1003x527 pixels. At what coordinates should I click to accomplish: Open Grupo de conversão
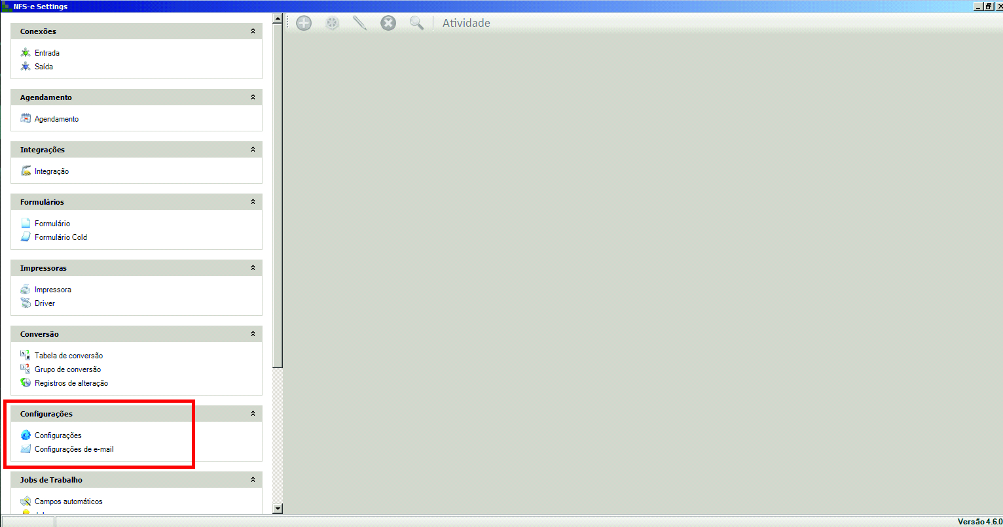pyautogui.click(x=67, y=369)
